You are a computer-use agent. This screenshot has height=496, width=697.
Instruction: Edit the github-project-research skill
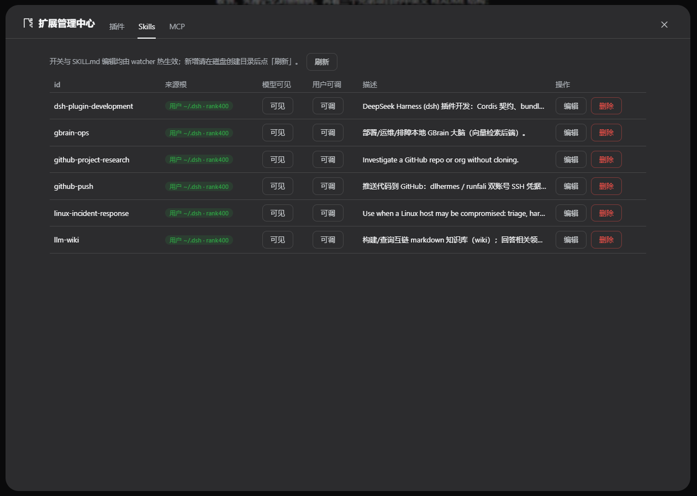point(571,160)
